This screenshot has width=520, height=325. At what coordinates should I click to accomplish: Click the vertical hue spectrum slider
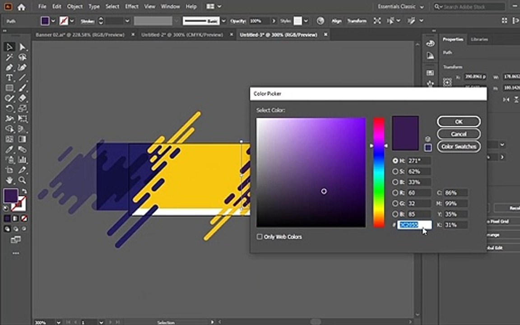point(379,172)
